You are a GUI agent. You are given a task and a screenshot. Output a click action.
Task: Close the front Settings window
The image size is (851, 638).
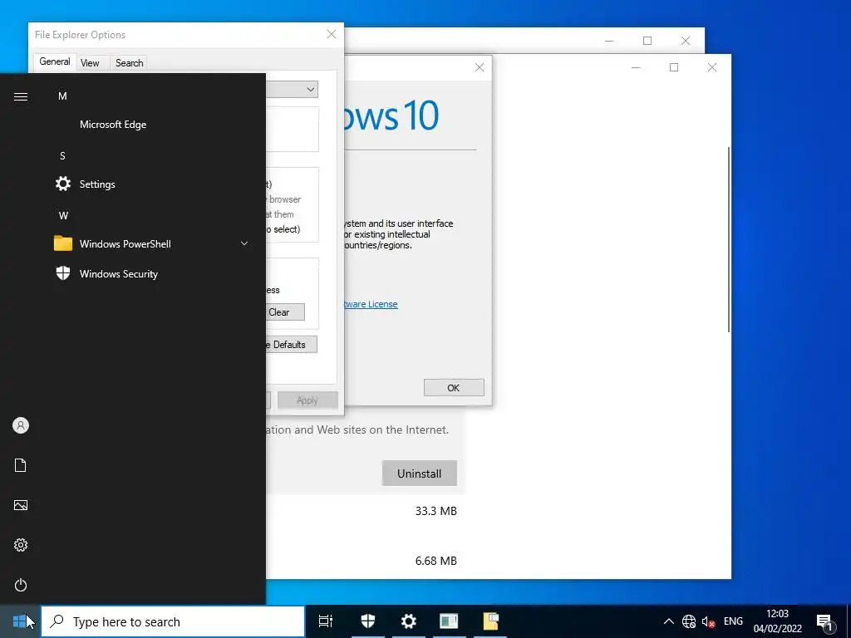712,67
